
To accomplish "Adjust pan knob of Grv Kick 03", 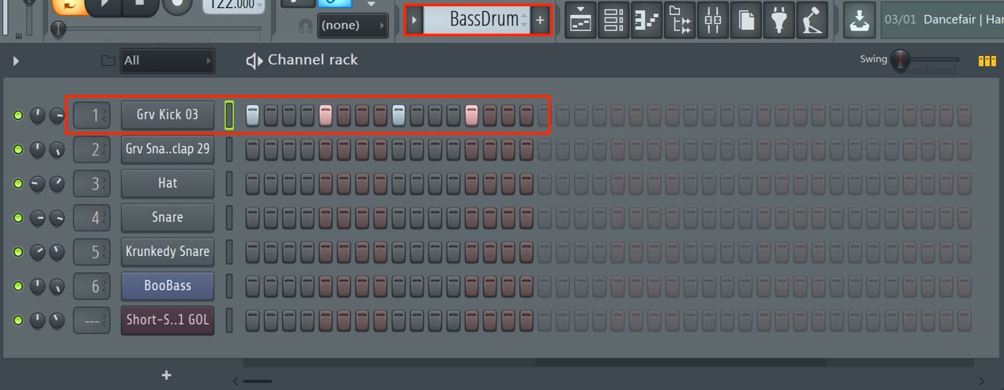I will pos(37,116).
